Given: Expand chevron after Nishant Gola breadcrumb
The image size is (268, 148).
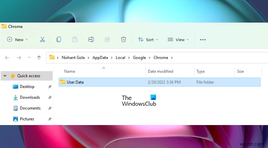Looking at the screenshot, I should click(x=88, y=58).
